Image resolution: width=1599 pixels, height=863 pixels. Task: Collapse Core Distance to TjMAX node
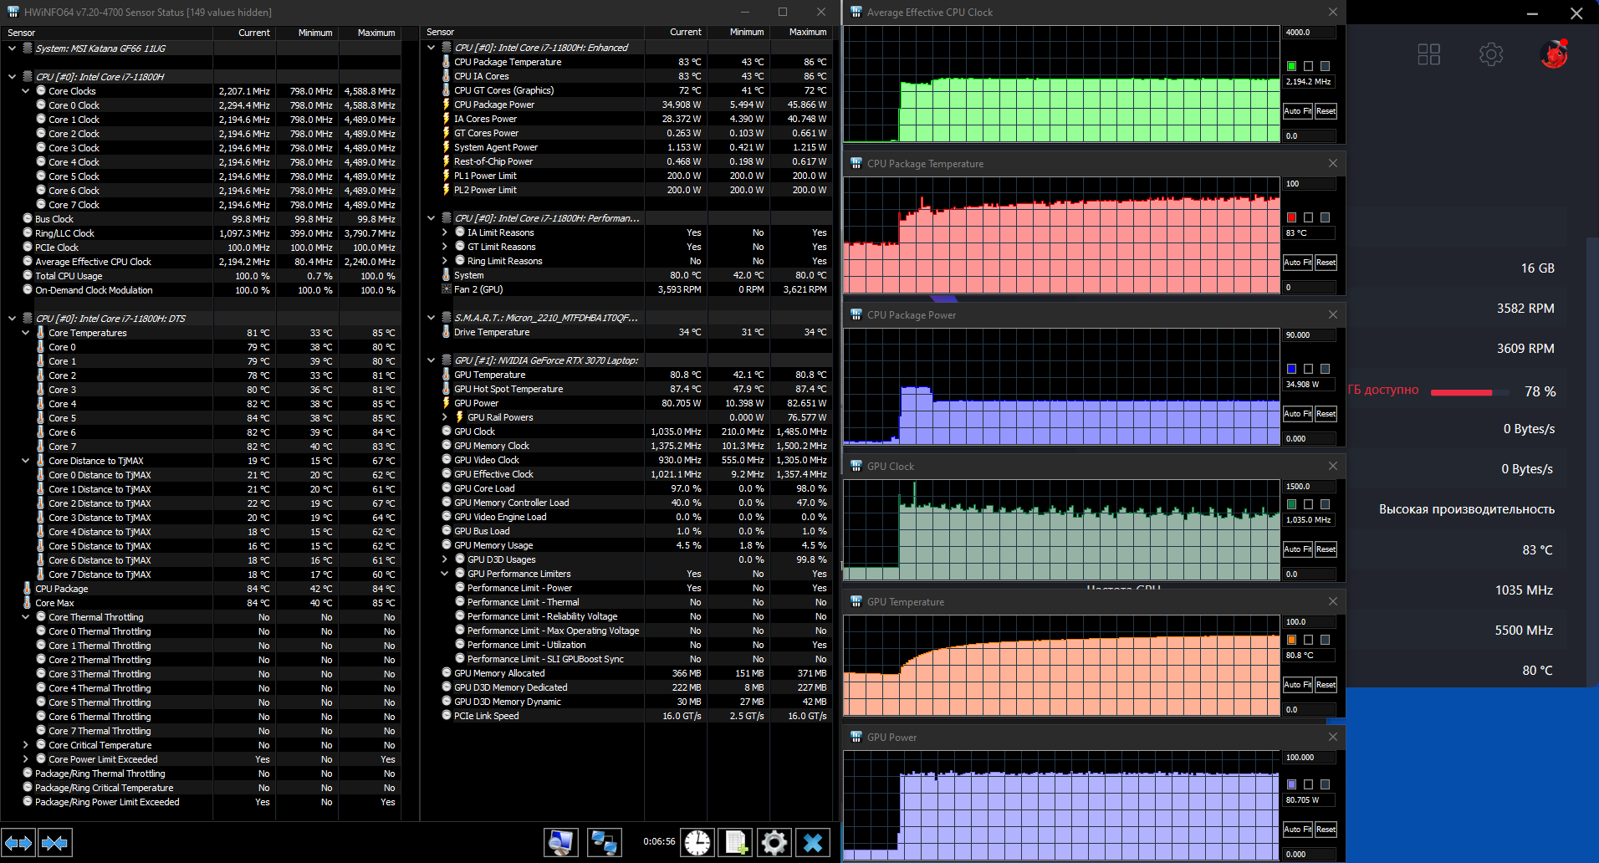[x=26, y=461]
